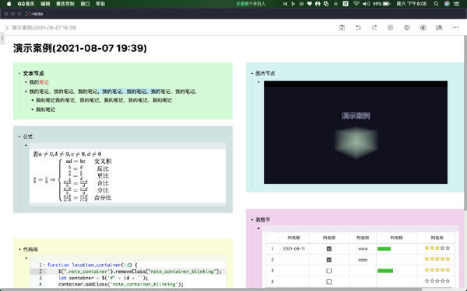Image resolution: width=467 pixels, height=291 pixels.
Task: Collapse the 代码段 bullet node
Action: point(19,249)
